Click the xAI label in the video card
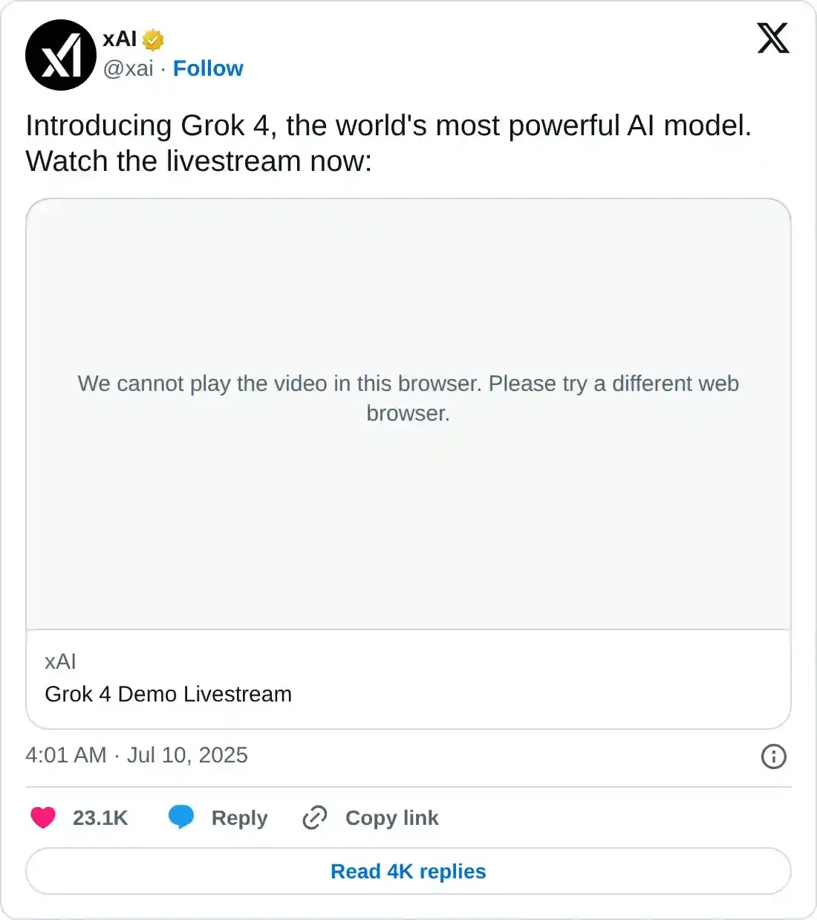817x920 pixels. coord(60,661)
